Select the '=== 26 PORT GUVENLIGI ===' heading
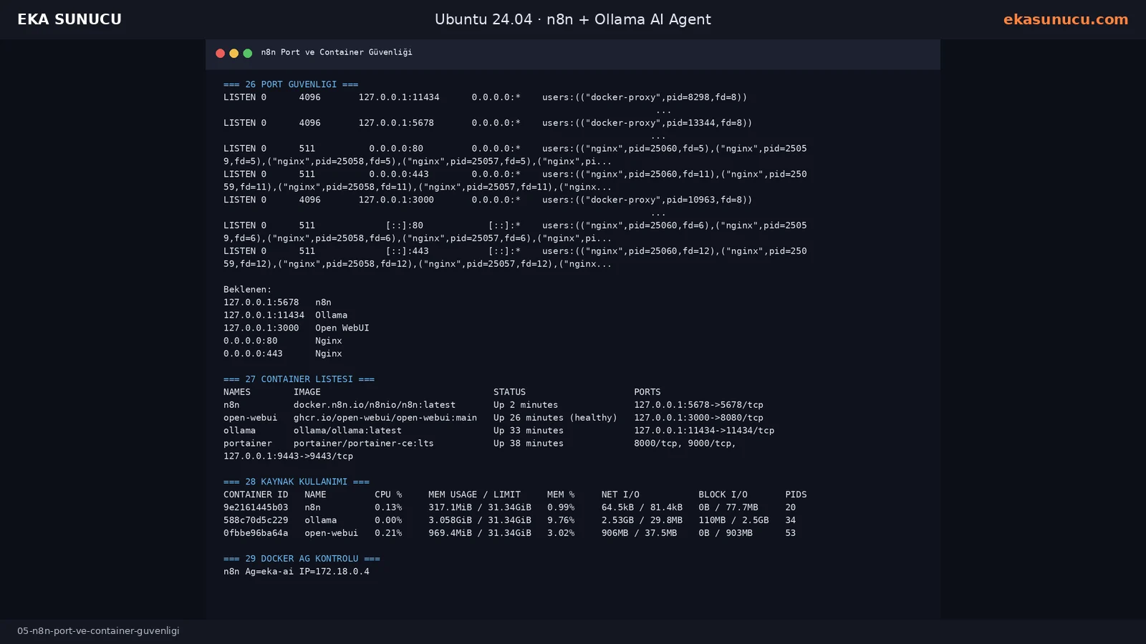This screenshot has height=644, width=1146. [x=291, y=84]
